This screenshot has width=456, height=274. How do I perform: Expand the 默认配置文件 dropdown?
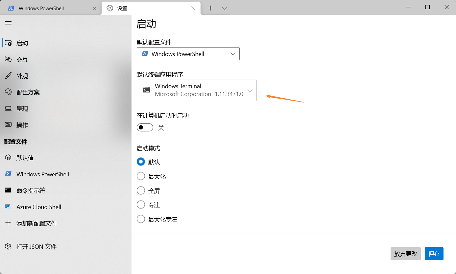[188, 54]
